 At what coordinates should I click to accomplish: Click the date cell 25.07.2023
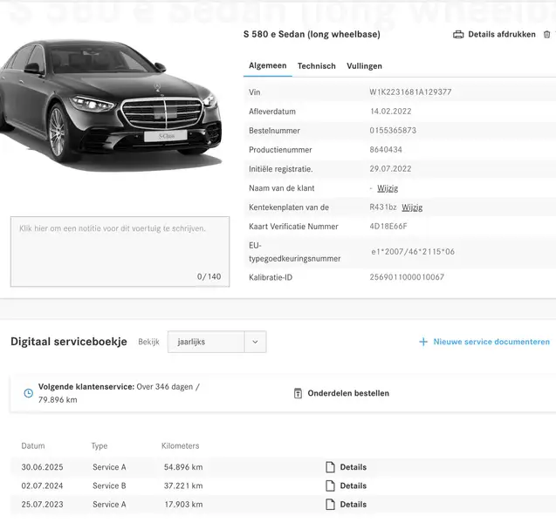pos(42,504)
